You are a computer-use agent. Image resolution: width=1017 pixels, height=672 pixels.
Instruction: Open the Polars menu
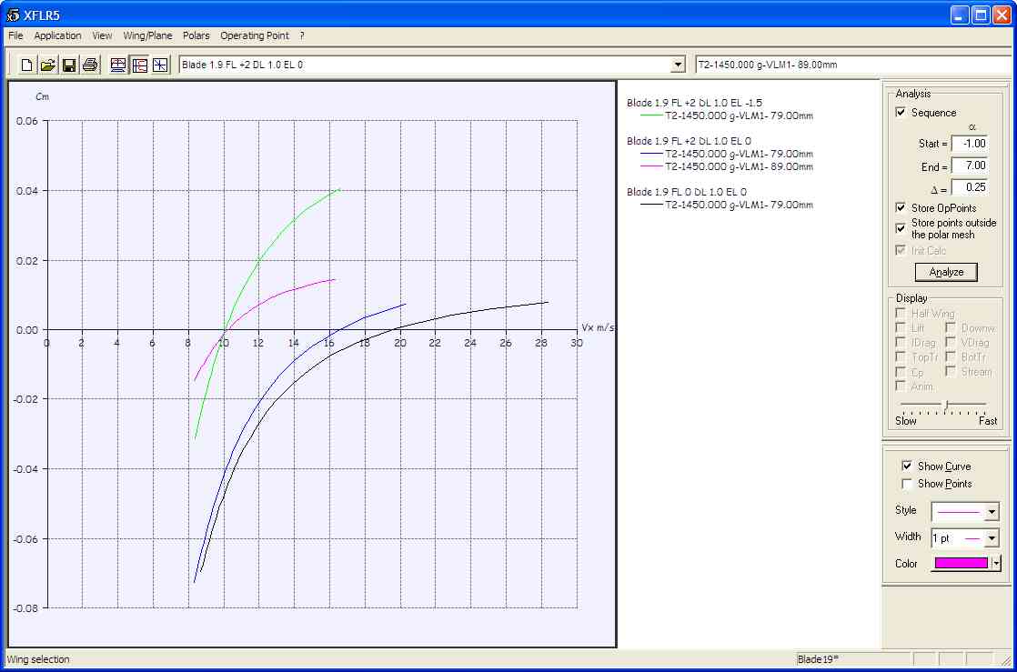[x=196, y=35]
